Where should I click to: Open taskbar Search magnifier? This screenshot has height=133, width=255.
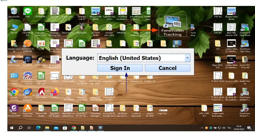tap(20, 128)
